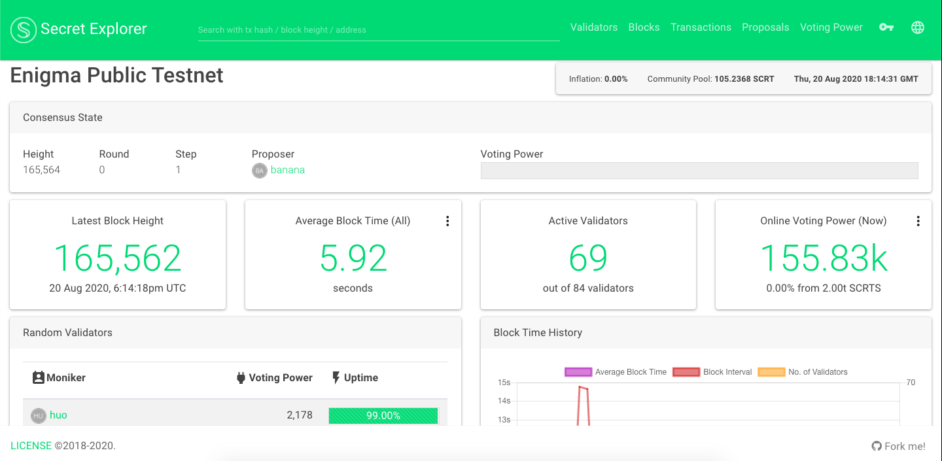942x461 pixels.
Task: Click the Moniker column badge icon
Action: 39,377
